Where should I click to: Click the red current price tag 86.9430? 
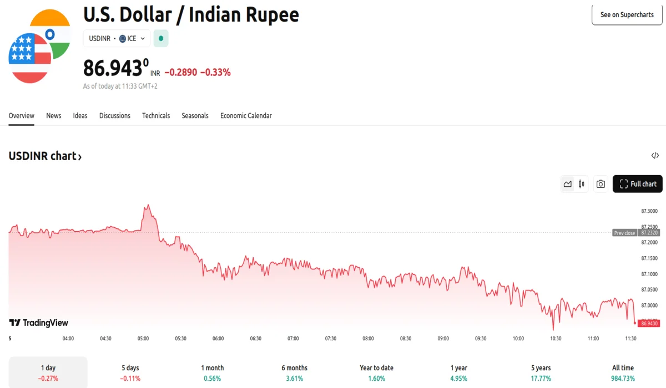(648, 323)
